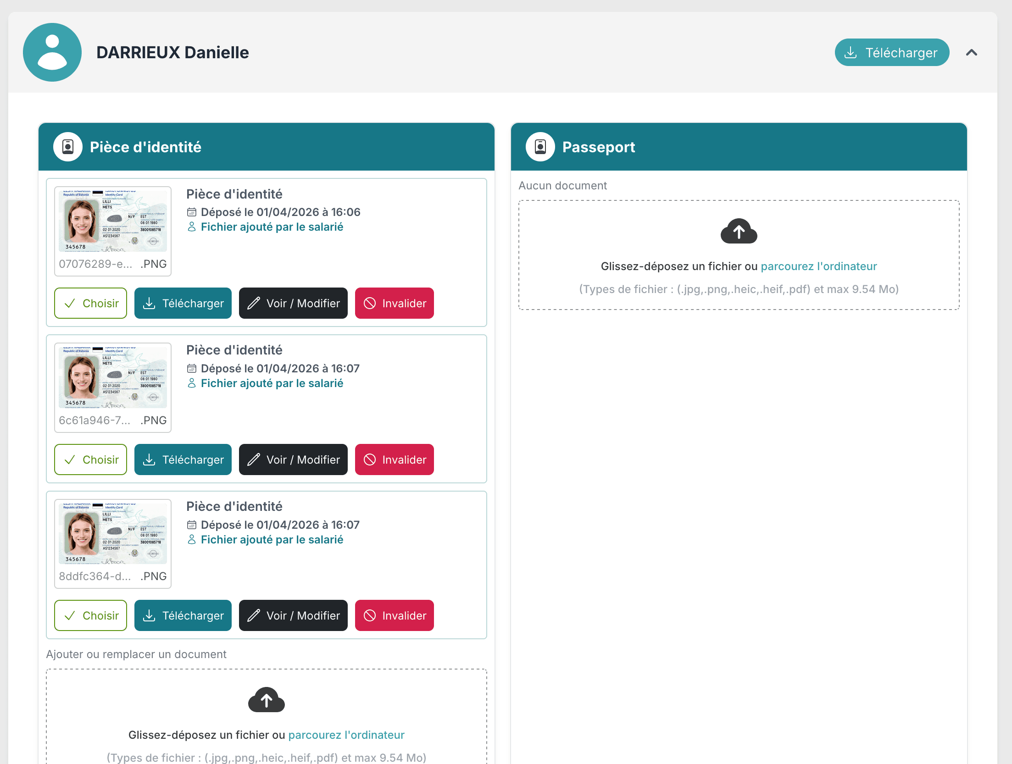1012x764 pixels.
Task: Click the 'Aucun document' text in Passeport
Action: (562, 186)
